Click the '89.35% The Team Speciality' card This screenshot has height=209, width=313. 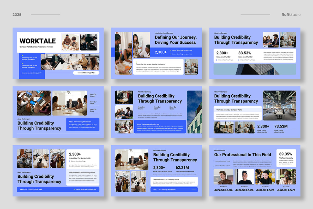286,158
